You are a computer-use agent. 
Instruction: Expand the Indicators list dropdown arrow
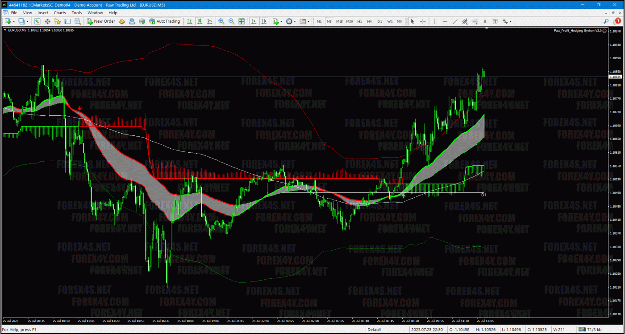[x=281, y=21]
